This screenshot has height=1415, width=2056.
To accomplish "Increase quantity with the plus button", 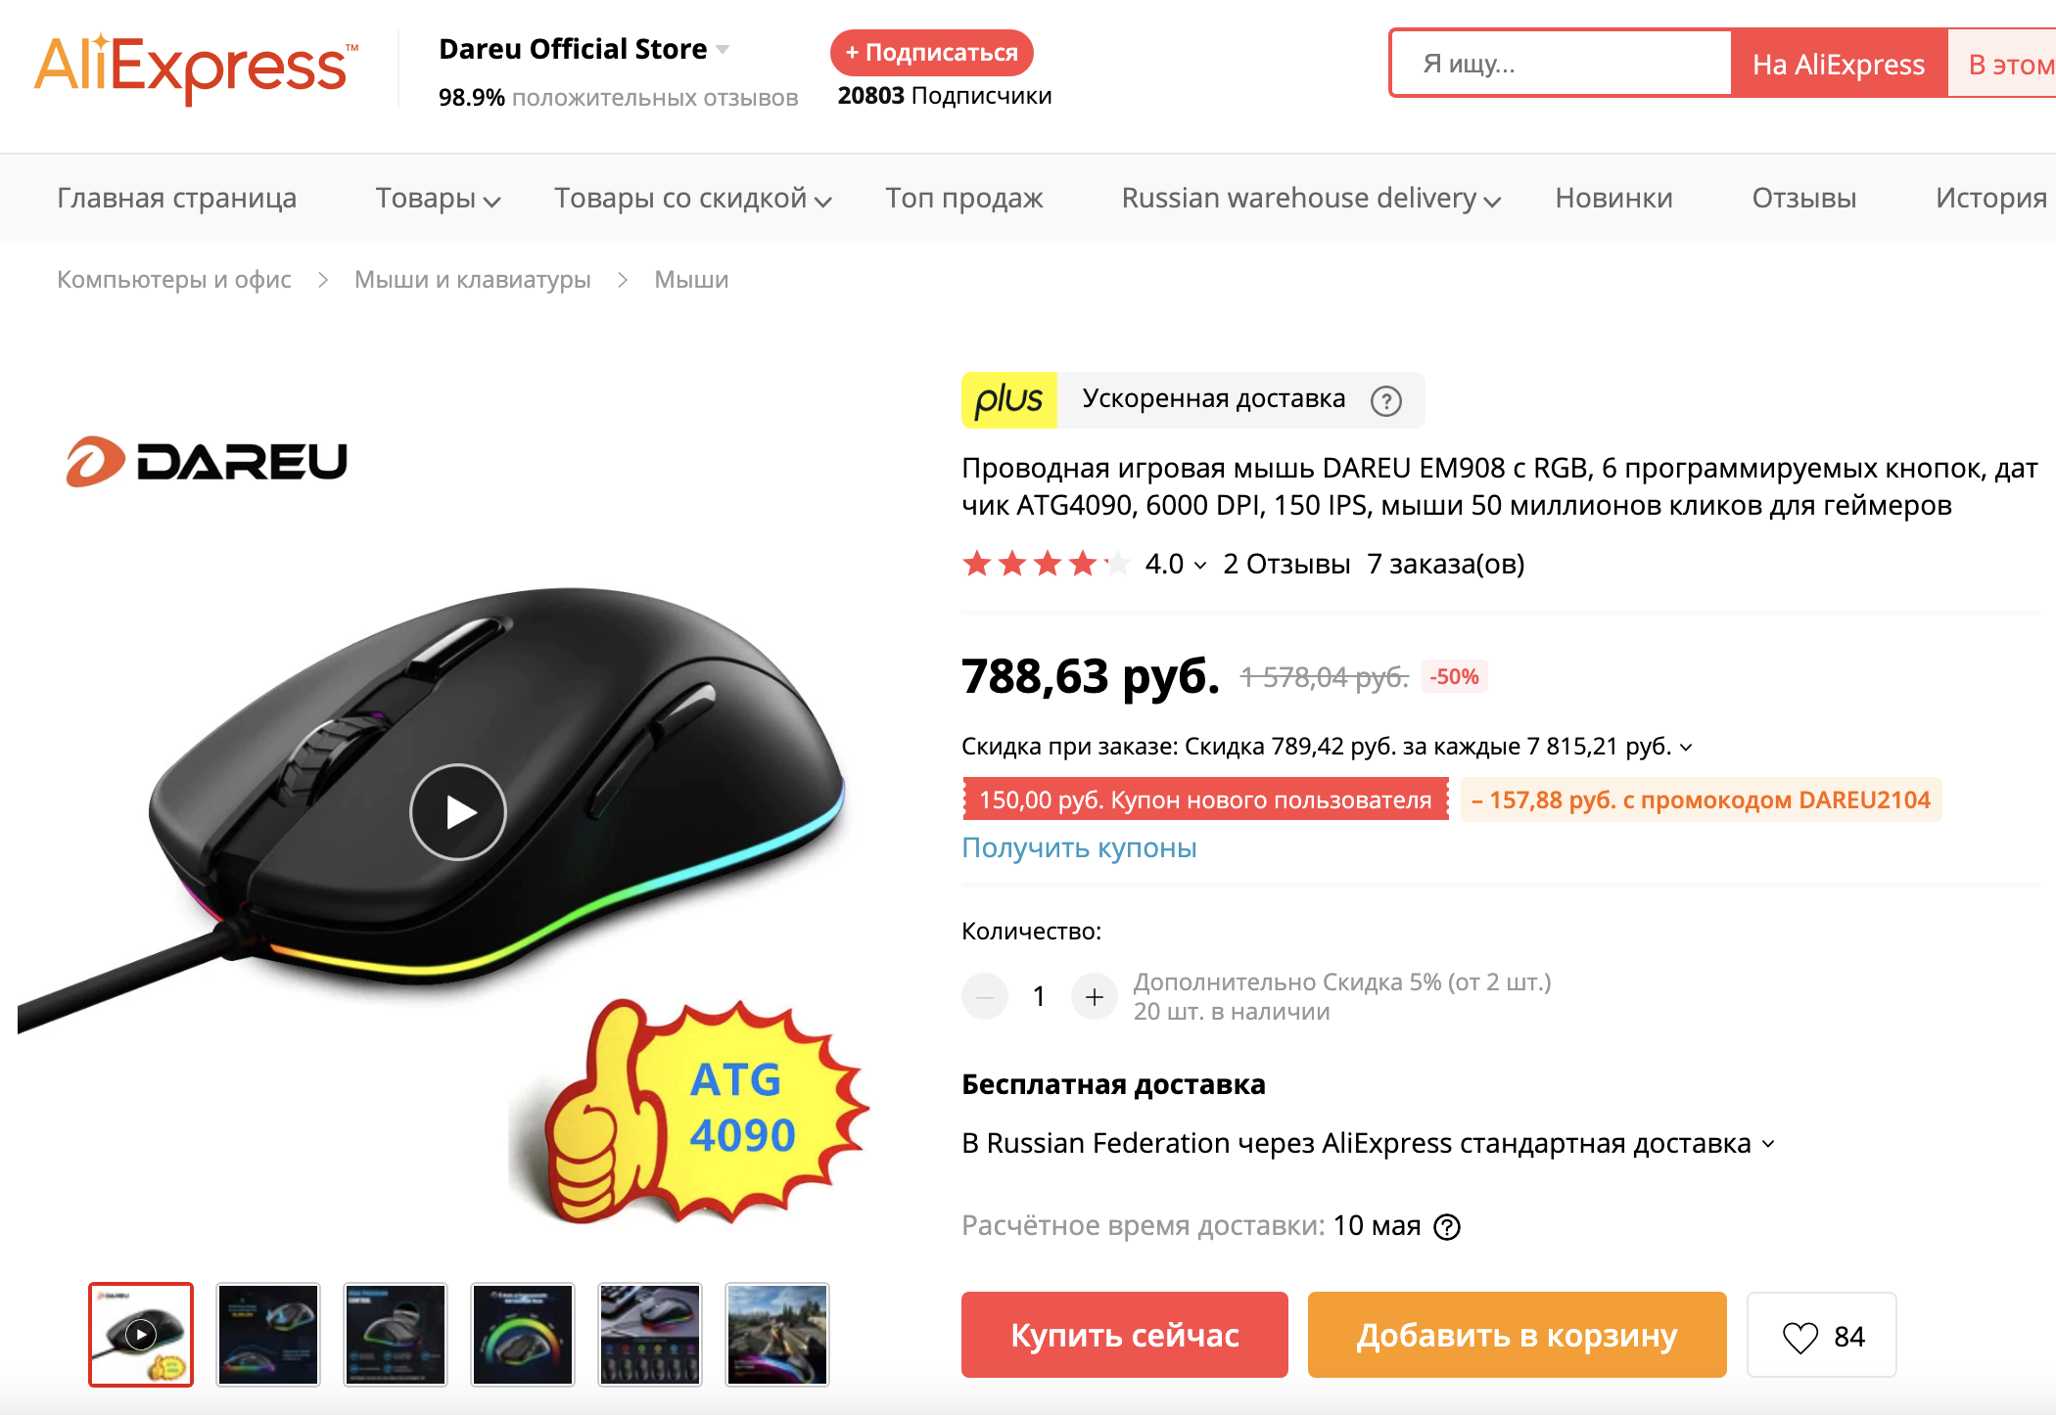I will point(1094,996).
